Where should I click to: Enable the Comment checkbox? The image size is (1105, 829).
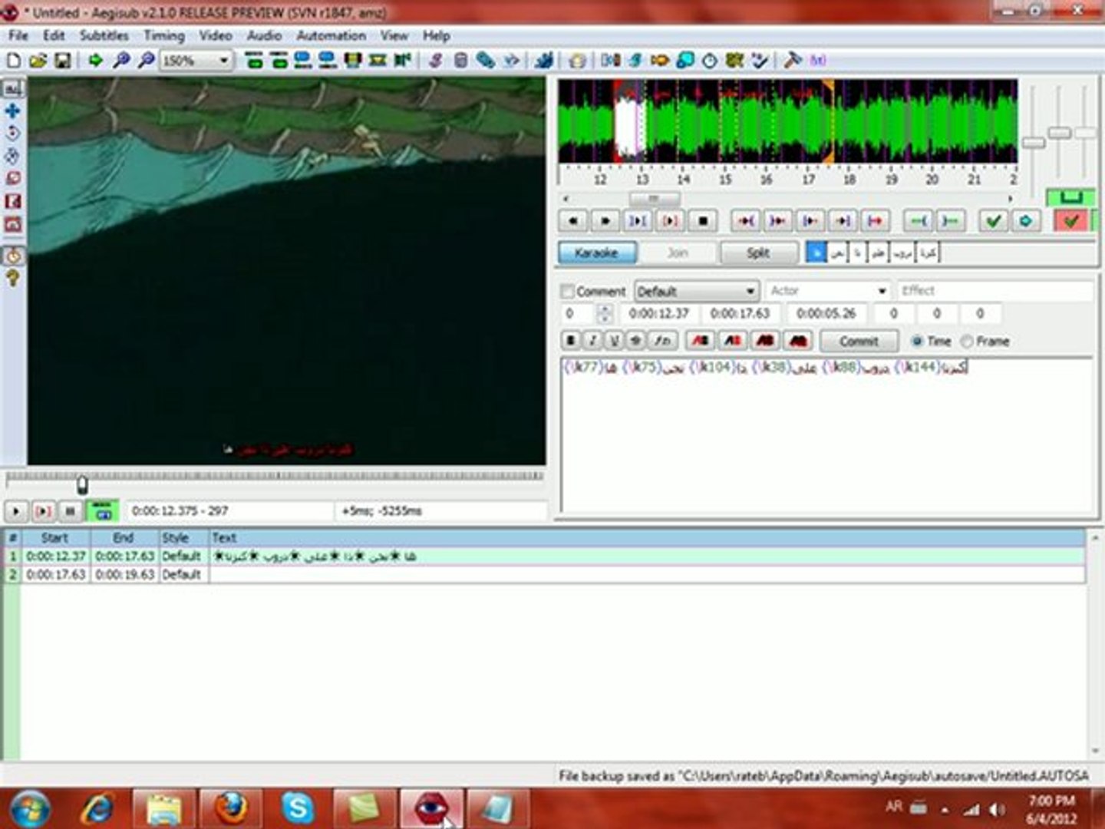(568, 292)
